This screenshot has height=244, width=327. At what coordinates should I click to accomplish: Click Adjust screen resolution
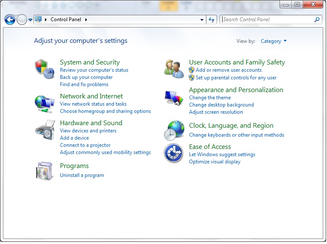pyautogui.click(x=216, y=112)
